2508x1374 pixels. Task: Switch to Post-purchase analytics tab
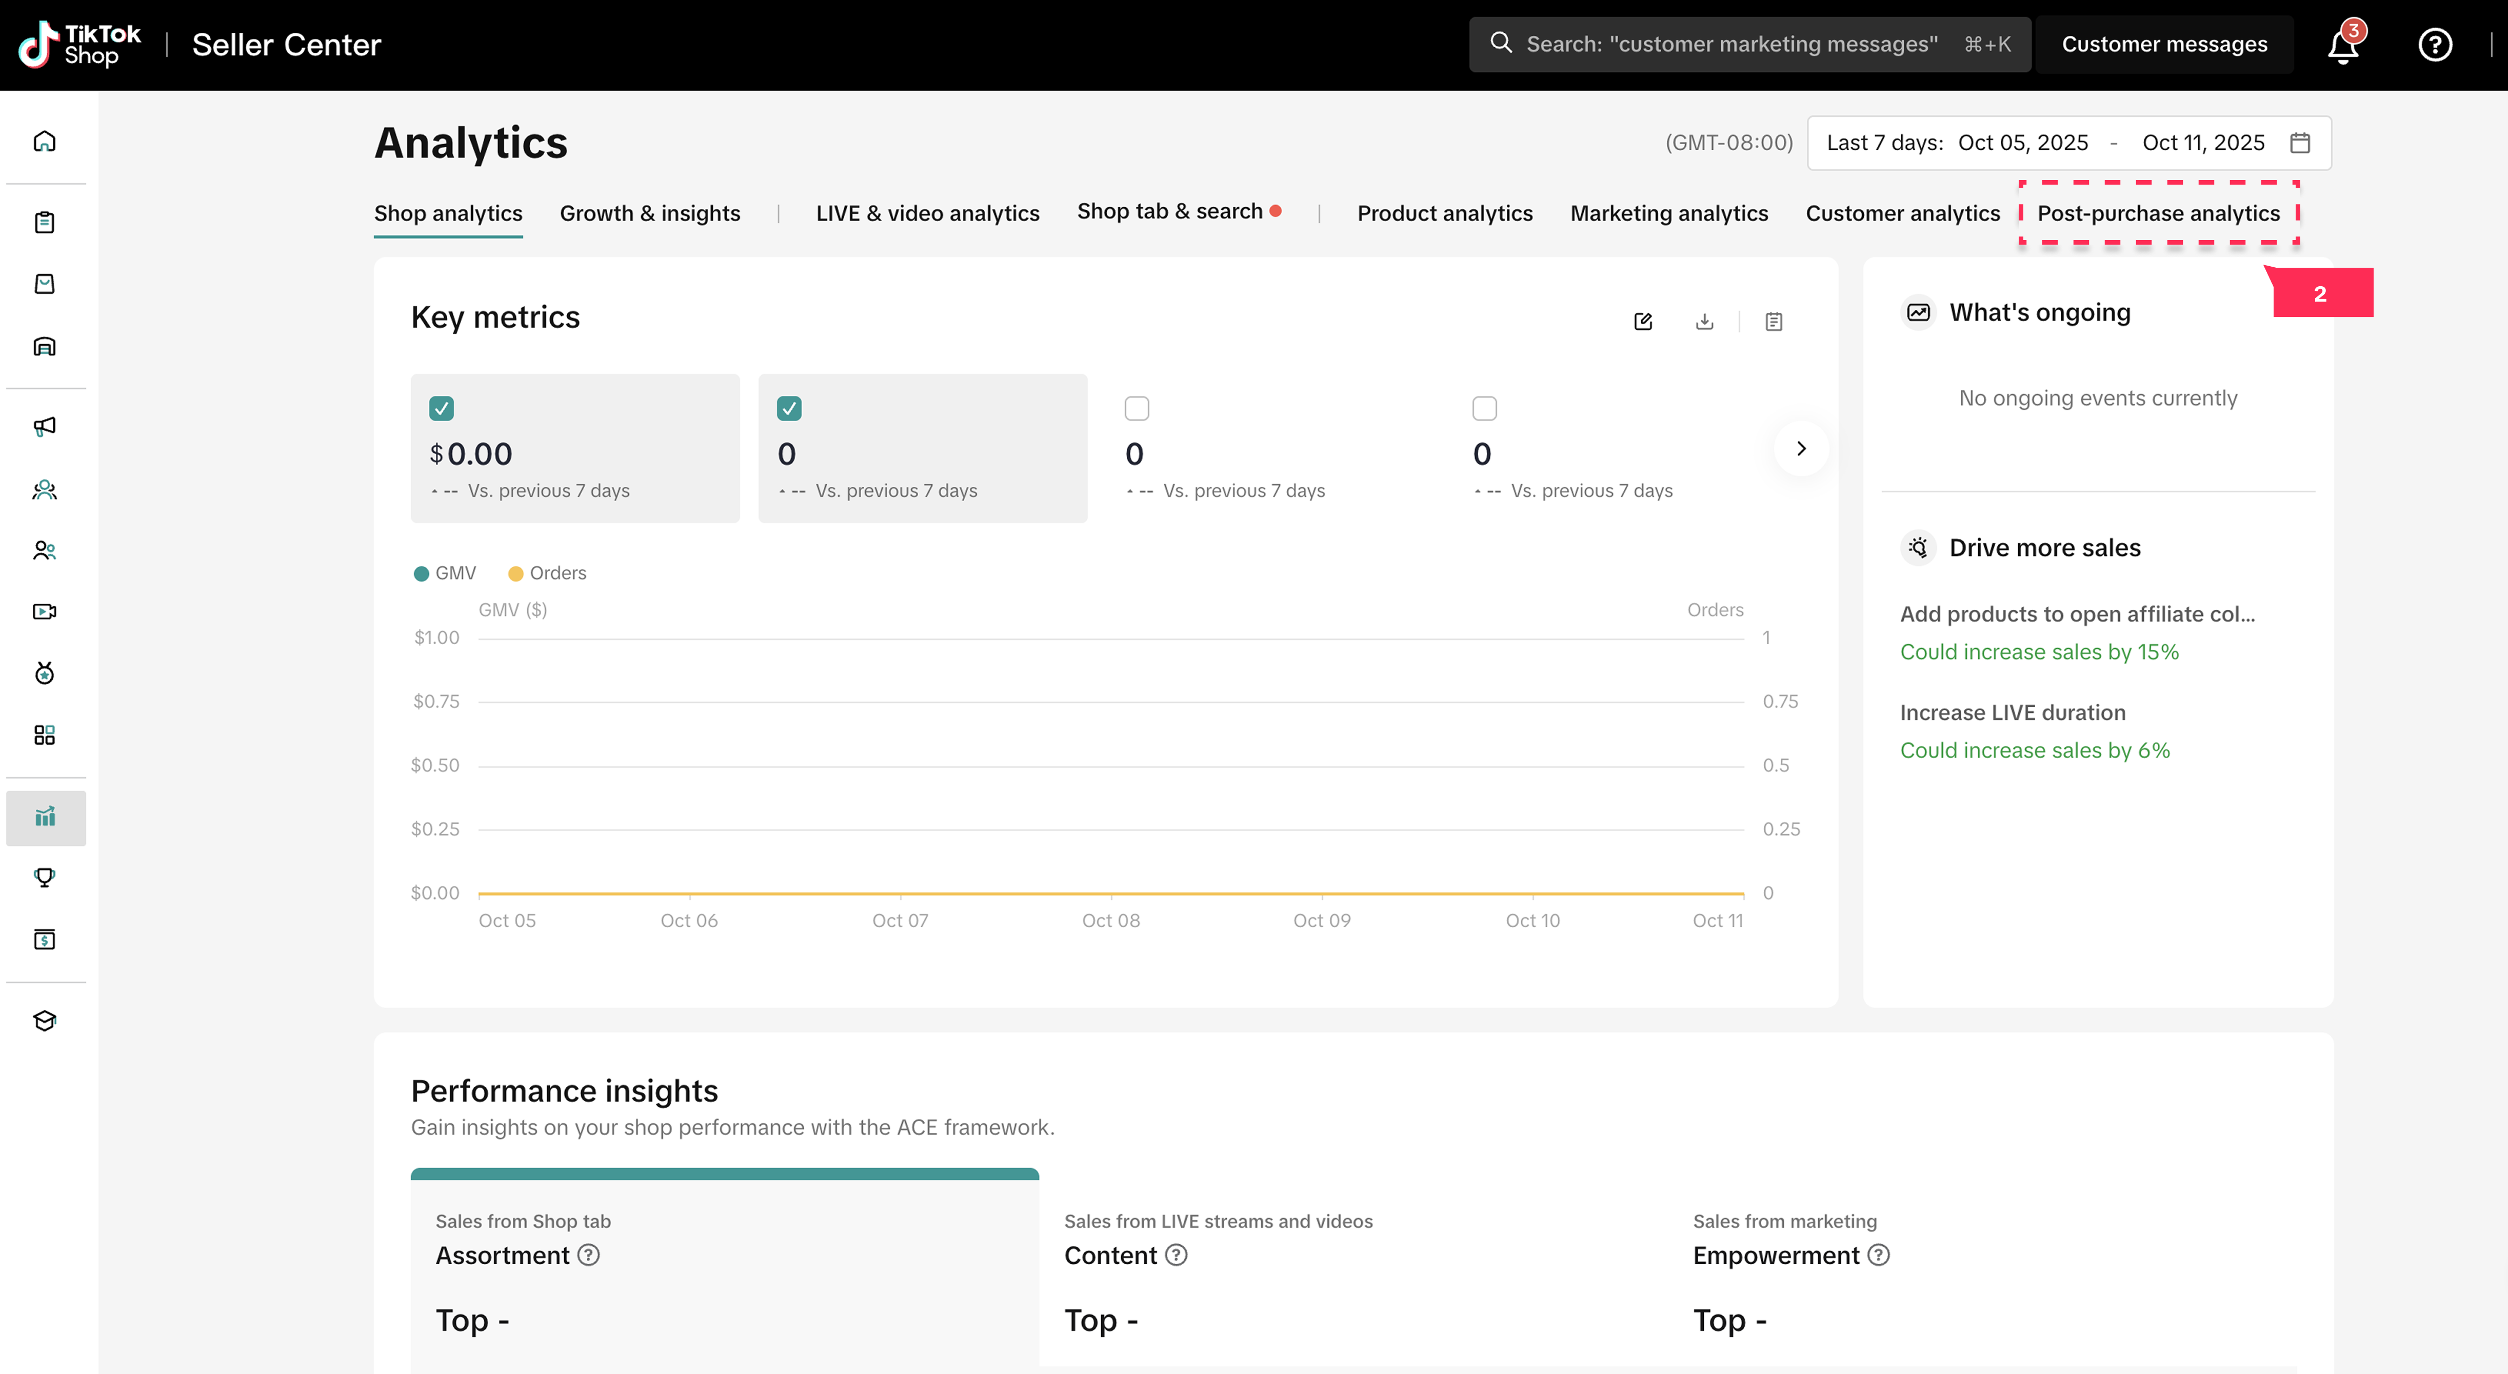point(2158,213)
